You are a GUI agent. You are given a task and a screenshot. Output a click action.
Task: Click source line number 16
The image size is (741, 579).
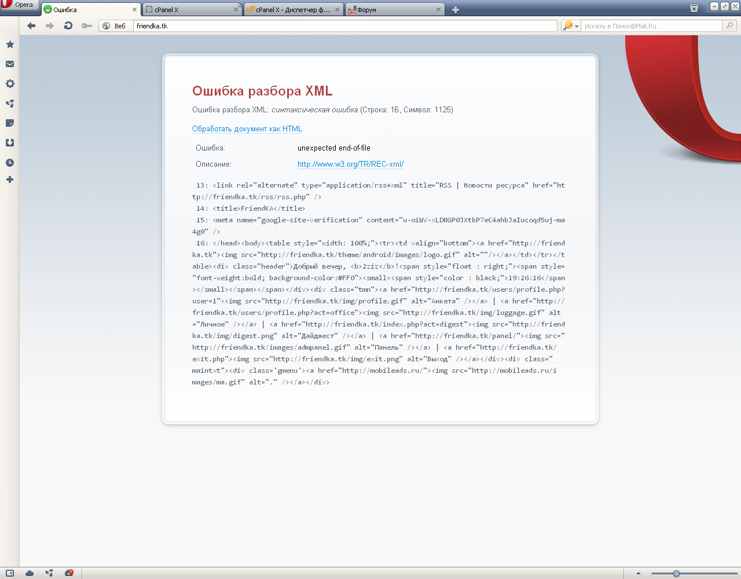(201, 243)
